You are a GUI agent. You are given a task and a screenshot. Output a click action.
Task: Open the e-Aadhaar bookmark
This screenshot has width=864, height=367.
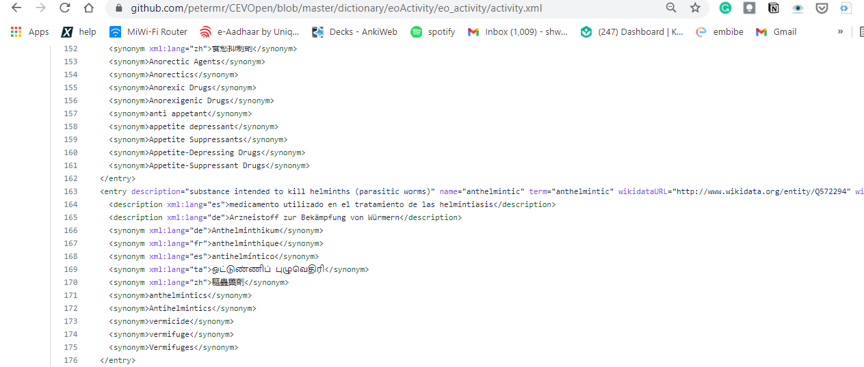tap(249, 31)
